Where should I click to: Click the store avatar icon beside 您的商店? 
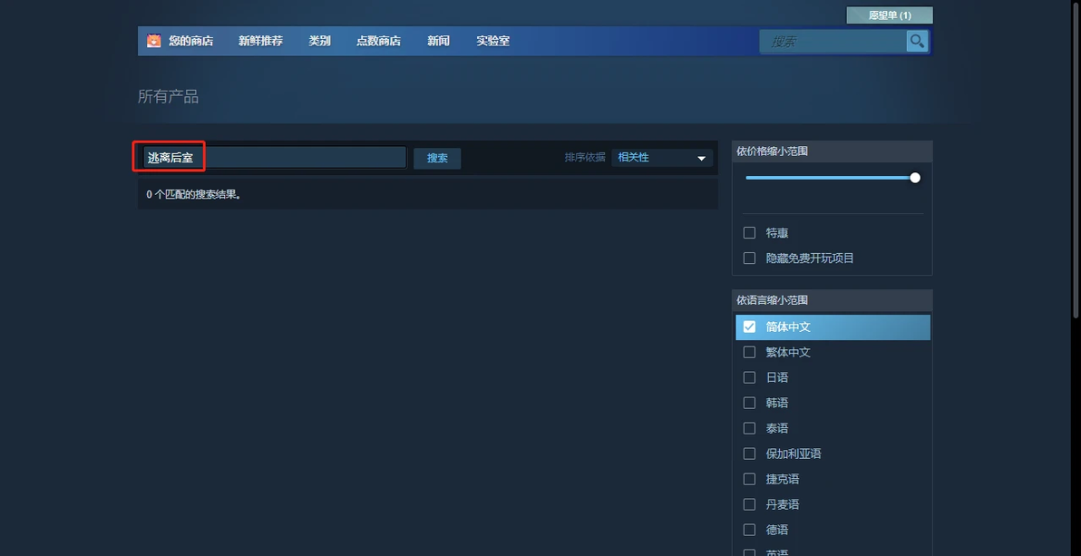[x=153, y=41]
